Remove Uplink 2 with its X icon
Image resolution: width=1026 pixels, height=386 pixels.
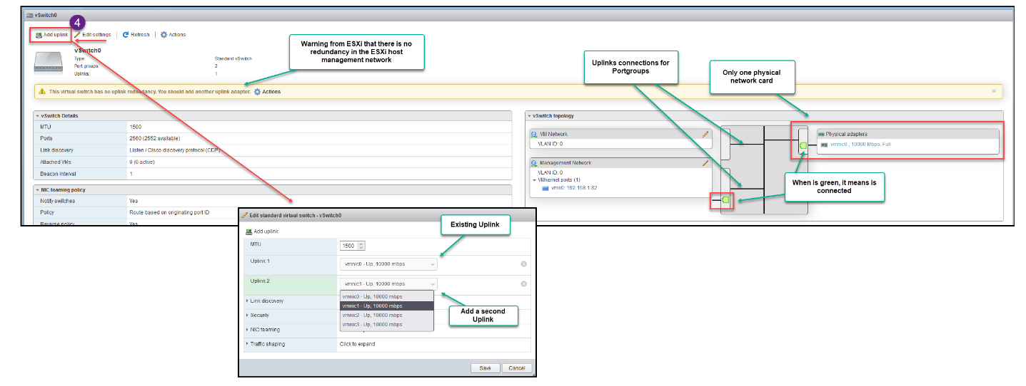(x=523, y=283)
